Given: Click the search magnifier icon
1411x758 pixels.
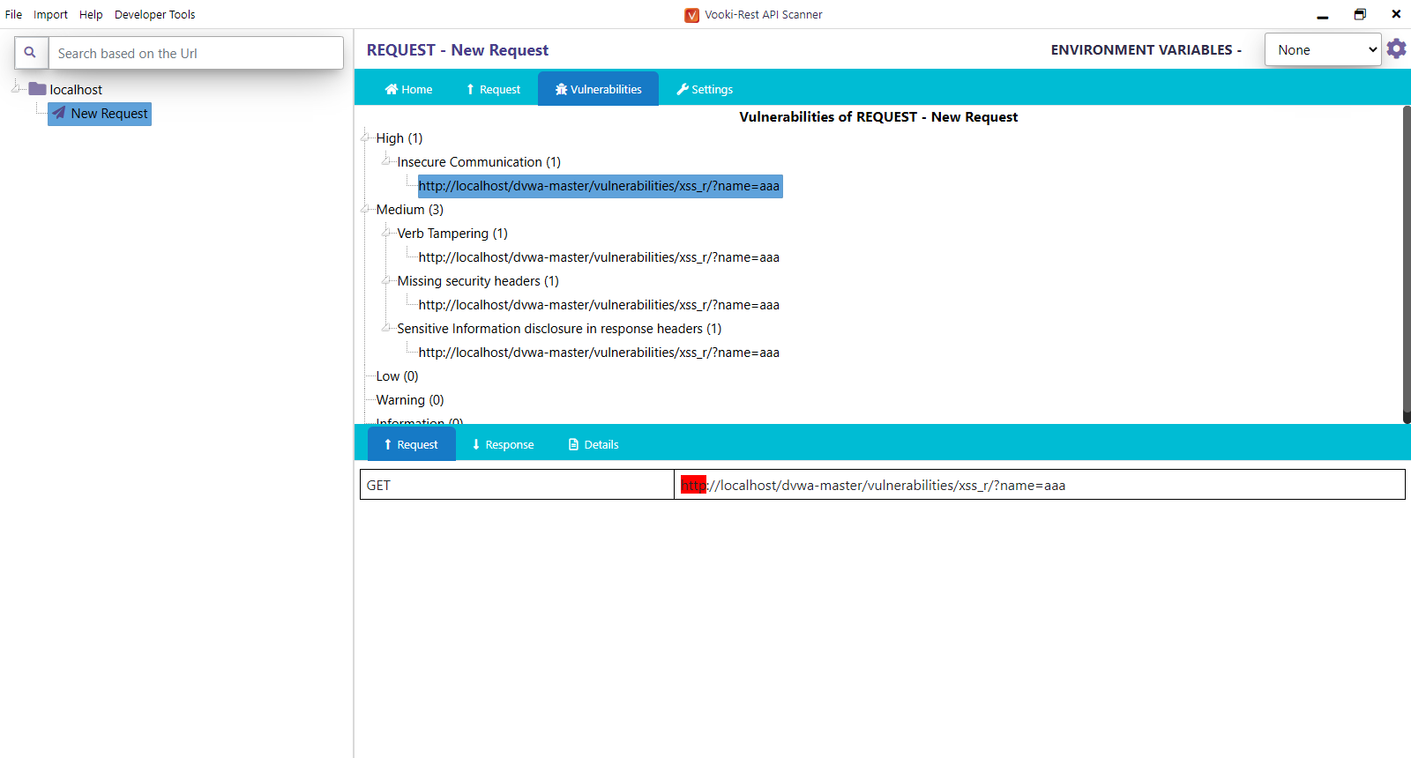Looking at the screenshot, I should [31, 53].
